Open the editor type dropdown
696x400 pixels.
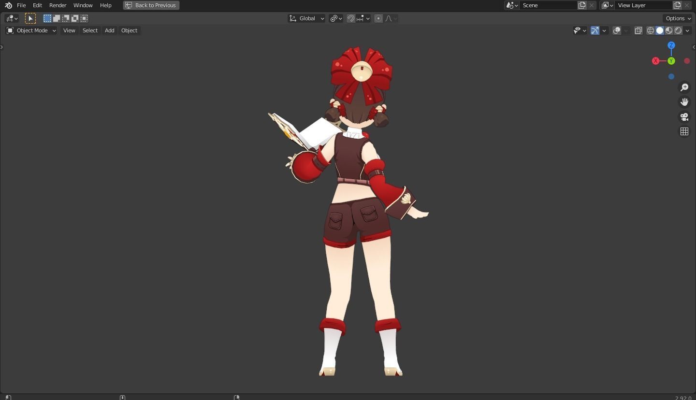tap(12, 18)
